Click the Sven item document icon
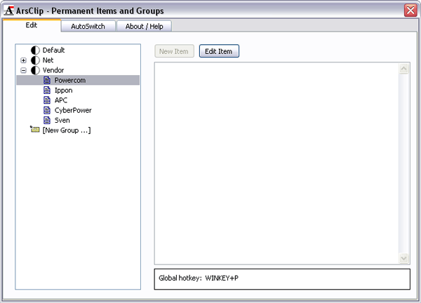The height and width of the screenshot is (303, 421). pos(47,120)
